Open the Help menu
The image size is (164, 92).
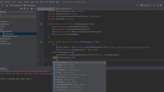[x=57, y=2]
